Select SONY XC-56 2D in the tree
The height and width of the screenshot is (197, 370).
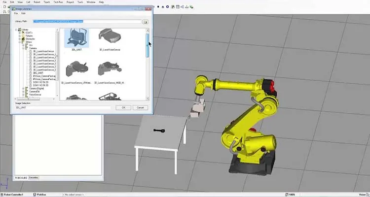click(40, 82)
